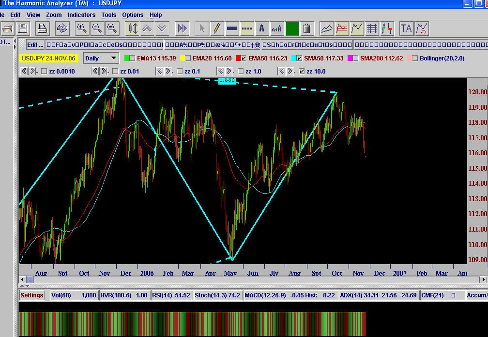This screenshot has width=488, height=337.
Task: Click left stepper beside zz 10.0
Action: (x=281, y=71)
